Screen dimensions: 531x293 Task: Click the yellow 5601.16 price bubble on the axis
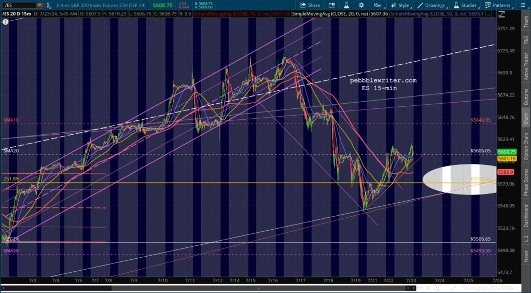point(507,159)
